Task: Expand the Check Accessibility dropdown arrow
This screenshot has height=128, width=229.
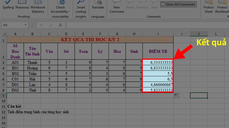Action: coord(69,12)
